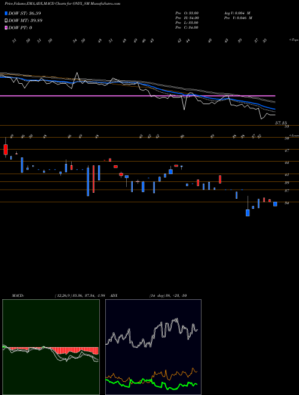Open the dark blue ADX indicator chart
This screenshot has height=395, width=299.
coord(153,347)
